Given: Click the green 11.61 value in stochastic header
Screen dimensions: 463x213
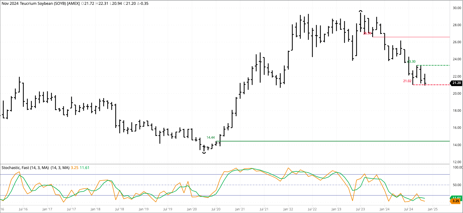Looking at the screenshot, I should pos(85,168).
